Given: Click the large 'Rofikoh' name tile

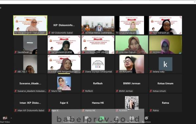Looking at the screenshot, I should (x=98, y=83).
